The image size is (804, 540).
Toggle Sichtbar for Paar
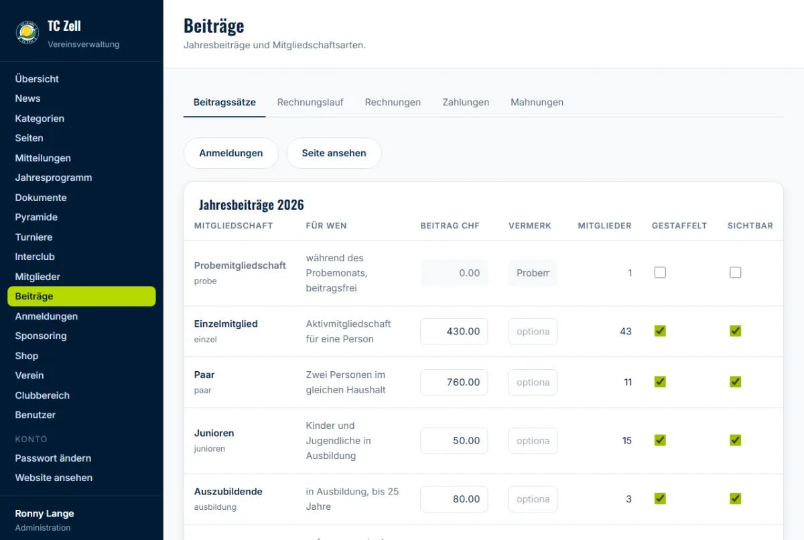(x=736, y=382)
